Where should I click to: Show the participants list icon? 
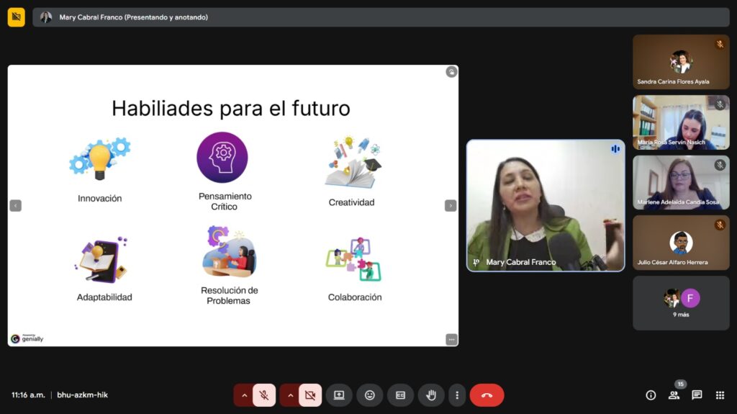674,395
